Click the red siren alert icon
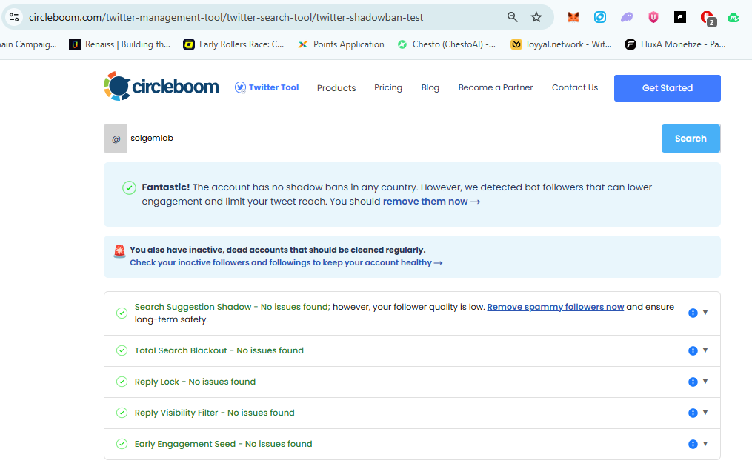 pyautogui.click(x=119, y=251)
